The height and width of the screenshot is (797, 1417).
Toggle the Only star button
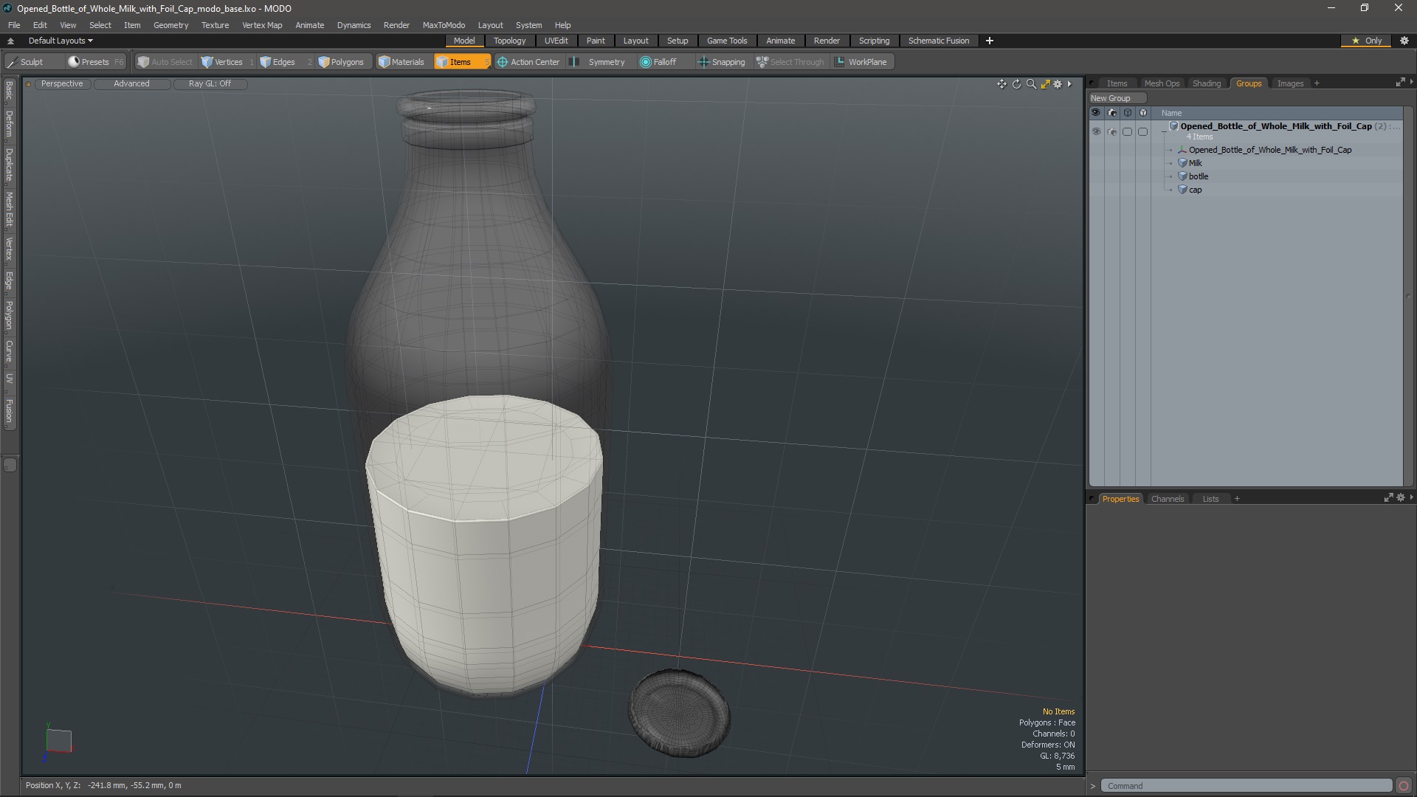pos(1367,41)
